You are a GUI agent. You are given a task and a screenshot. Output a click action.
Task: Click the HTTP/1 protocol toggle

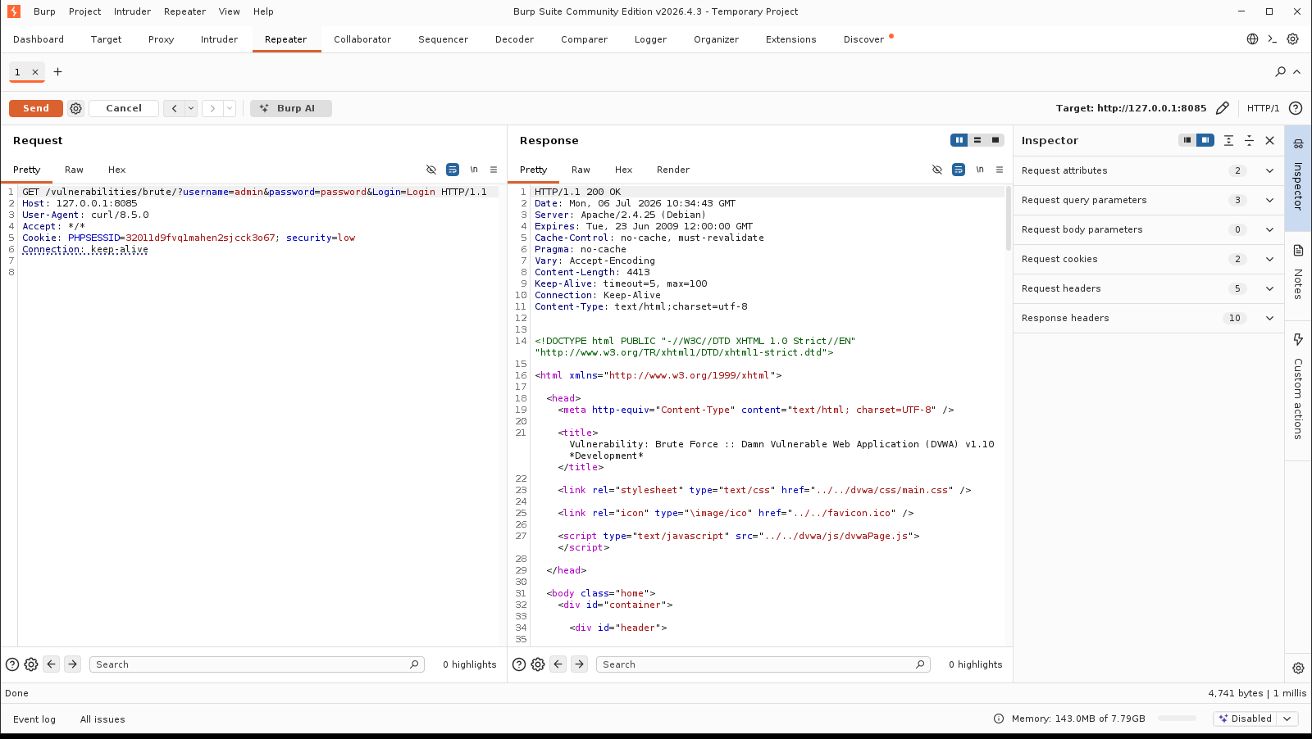click(1263, 108)
